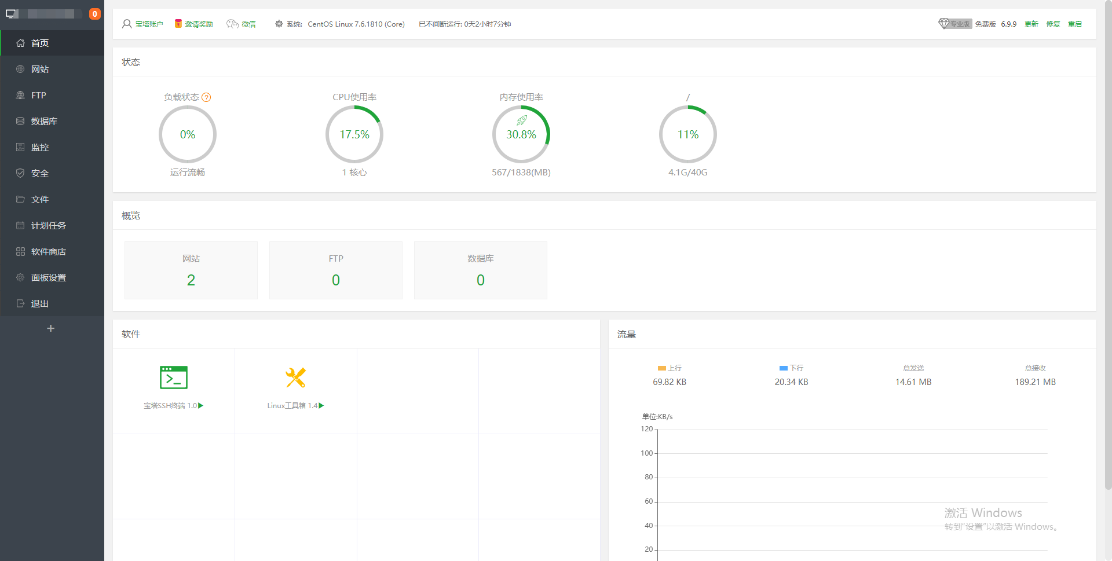
Task: Click the home icon beside 首页
Action: (x=20, y=43)
